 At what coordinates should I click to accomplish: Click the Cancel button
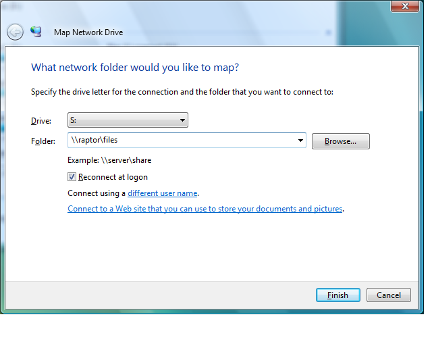click(x=389, y=295)
